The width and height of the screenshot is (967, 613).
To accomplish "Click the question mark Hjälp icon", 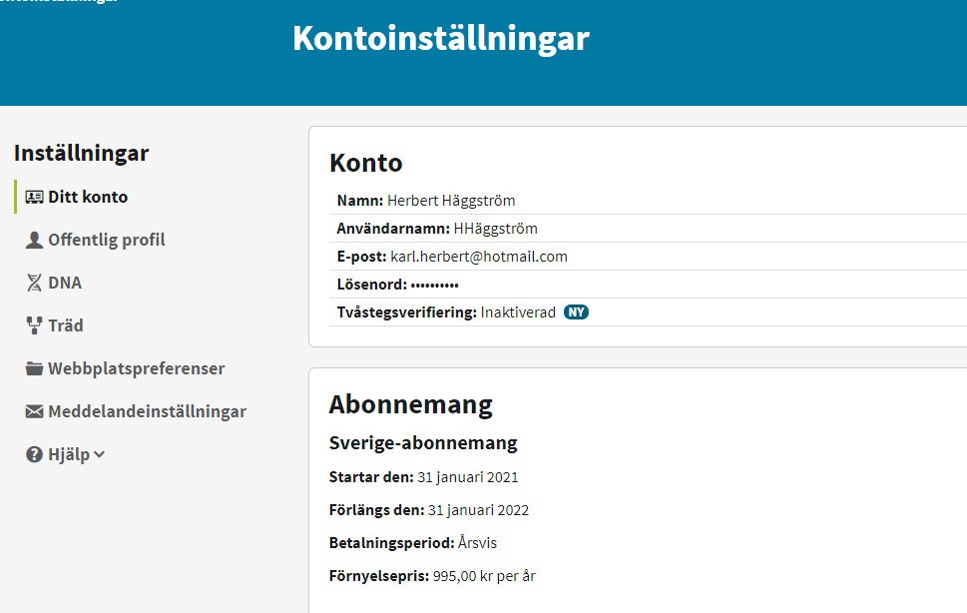I will pyautogui.click(x=34, y=454).
